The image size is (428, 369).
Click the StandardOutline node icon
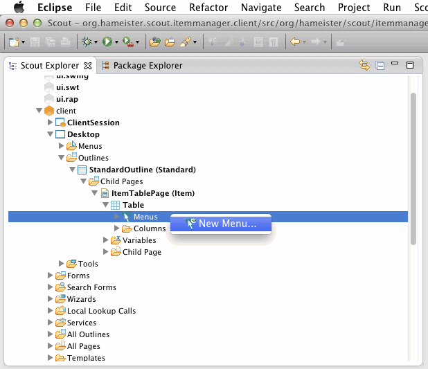82,170
